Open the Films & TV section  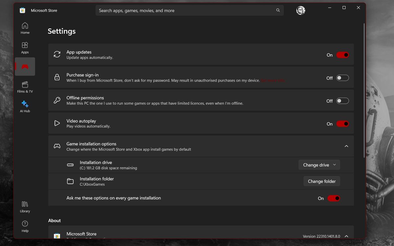25,86
